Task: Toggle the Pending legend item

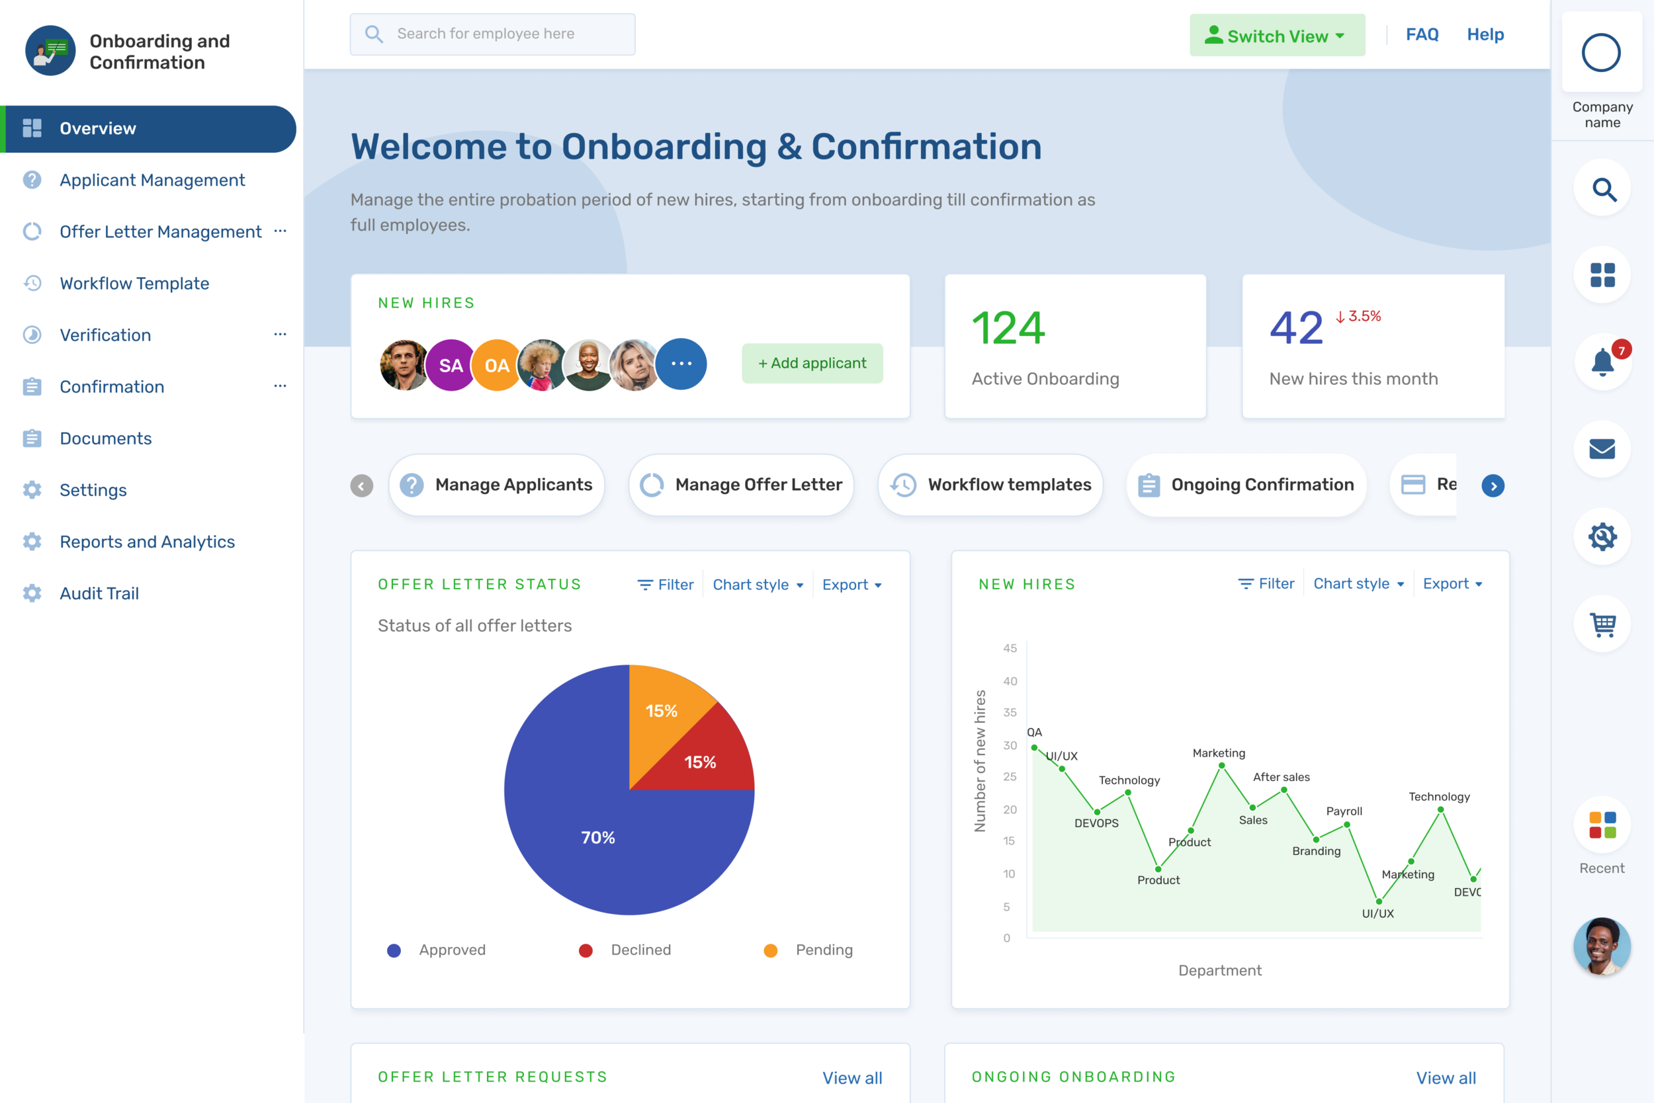Action: point(808,950)
